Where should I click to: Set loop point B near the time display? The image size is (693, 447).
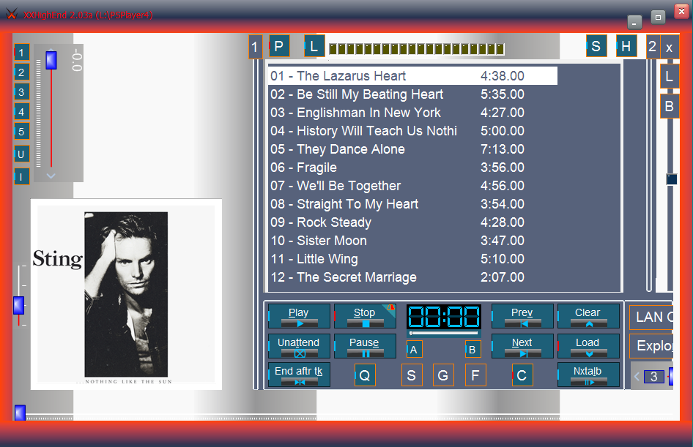pos(472,350)
